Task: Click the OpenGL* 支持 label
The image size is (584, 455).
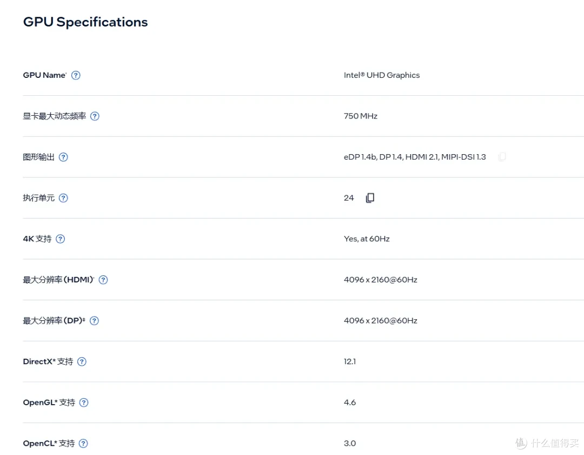Action: tap(49, 403)
